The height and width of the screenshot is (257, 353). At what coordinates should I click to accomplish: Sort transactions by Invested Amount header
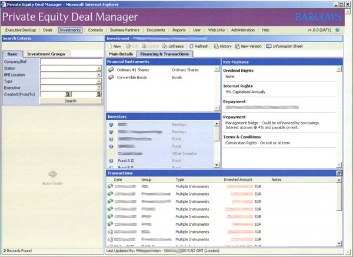pos(238,180)
